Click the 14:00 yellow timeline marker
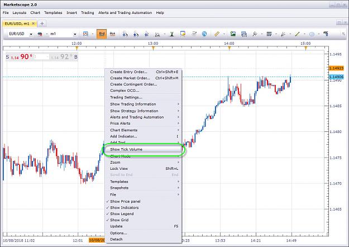Image resolution: width=349 pixels, height=247 pixels. coord(230,48)
